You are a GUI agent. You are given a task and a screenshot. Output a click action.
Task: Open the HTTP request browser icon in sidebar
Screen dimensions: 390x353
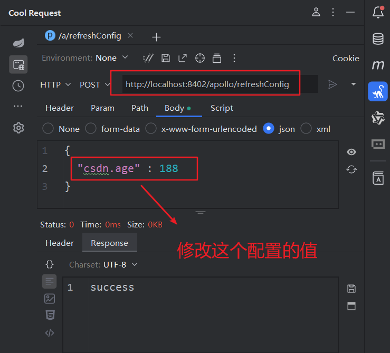tap(18, 64)
